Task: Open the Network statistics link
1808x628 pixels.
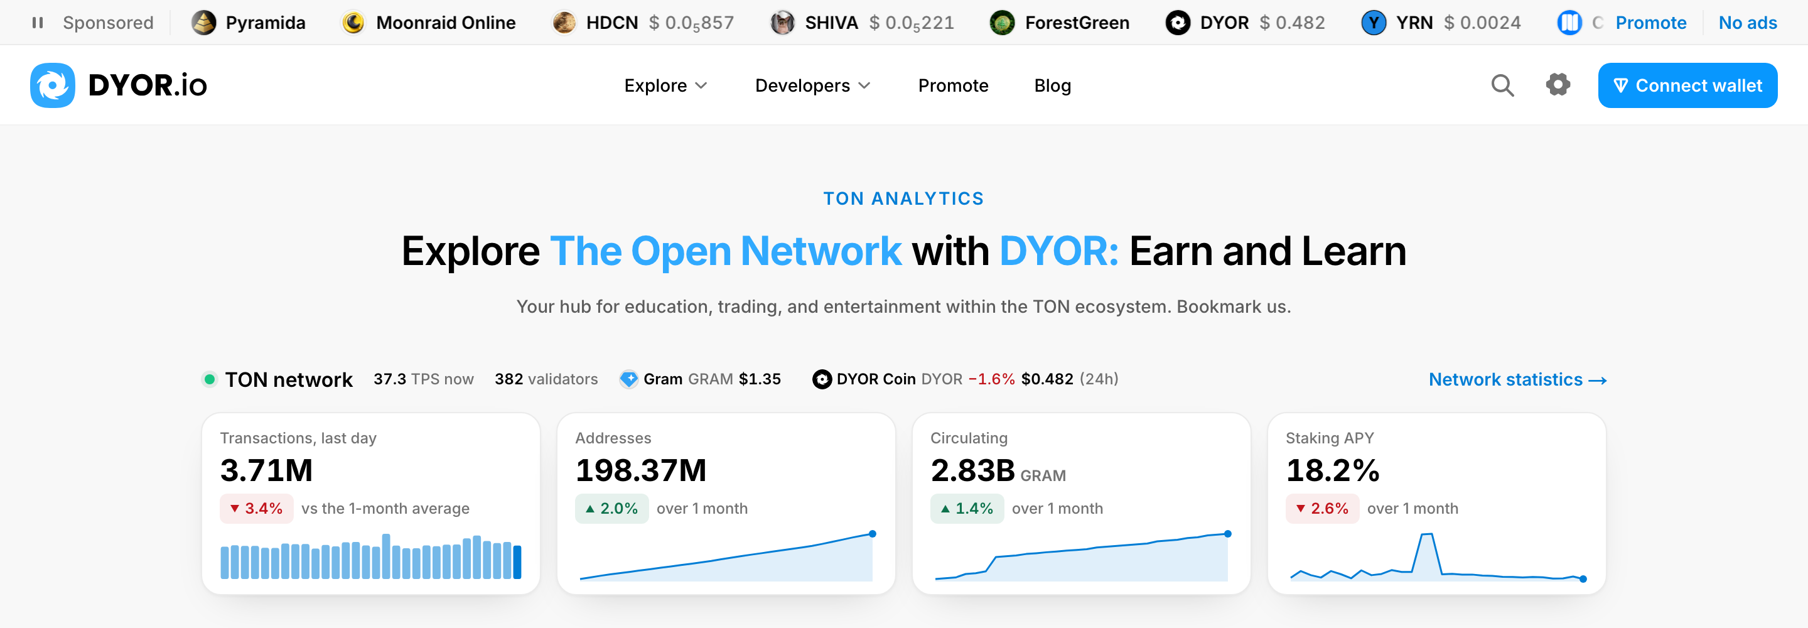Action: [1517, 379]
